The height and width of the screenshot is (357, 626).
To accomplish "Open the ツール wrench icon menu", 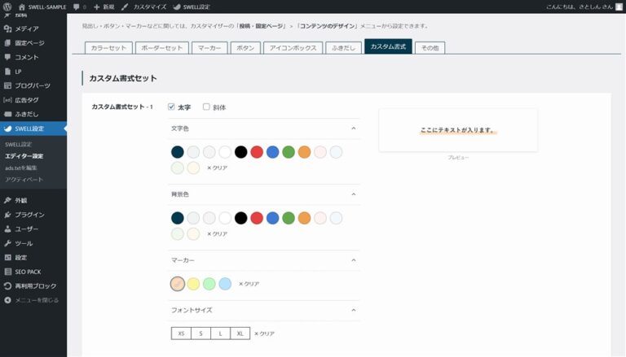I will pos(8,243).
